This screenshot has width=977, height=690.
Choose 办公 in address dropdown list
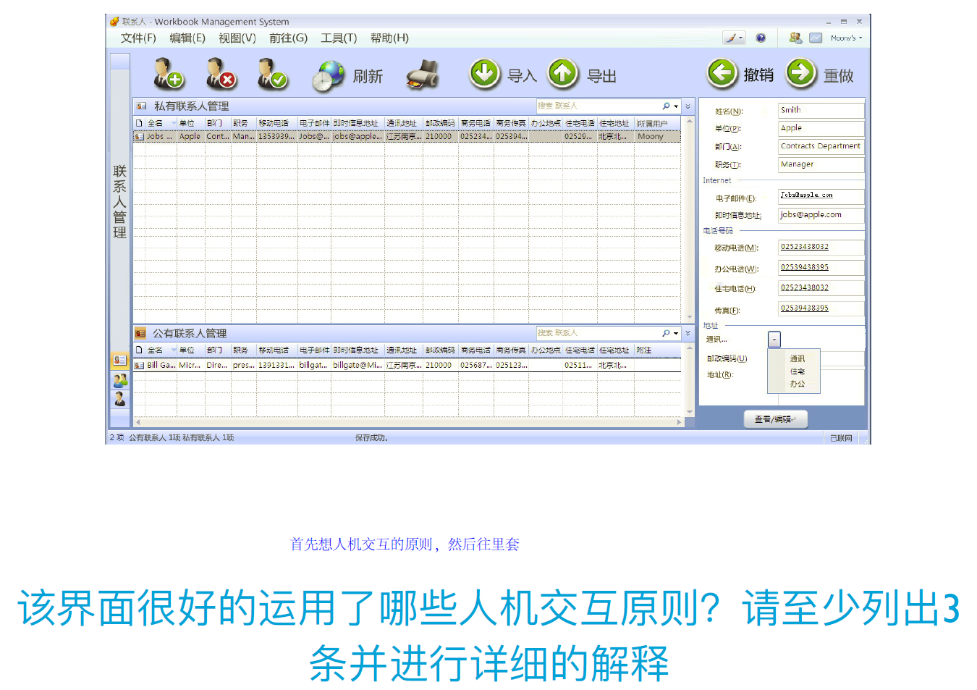tap(797, 384)
